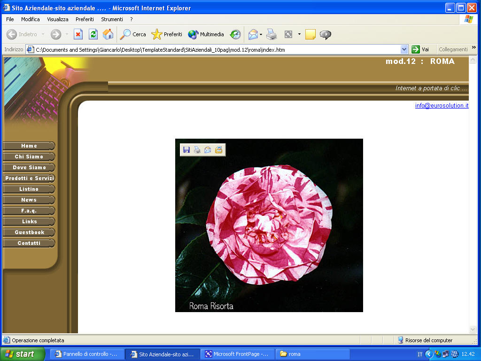The height and width of the screenshot is (361, 481).
Task: Click the edit page toolbar icon
Action: click(x=288, y=34)
